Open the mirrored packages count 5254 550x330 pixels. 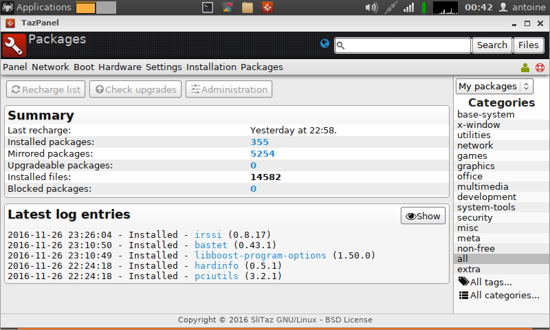pyautogui.click(x=263, y=153)
